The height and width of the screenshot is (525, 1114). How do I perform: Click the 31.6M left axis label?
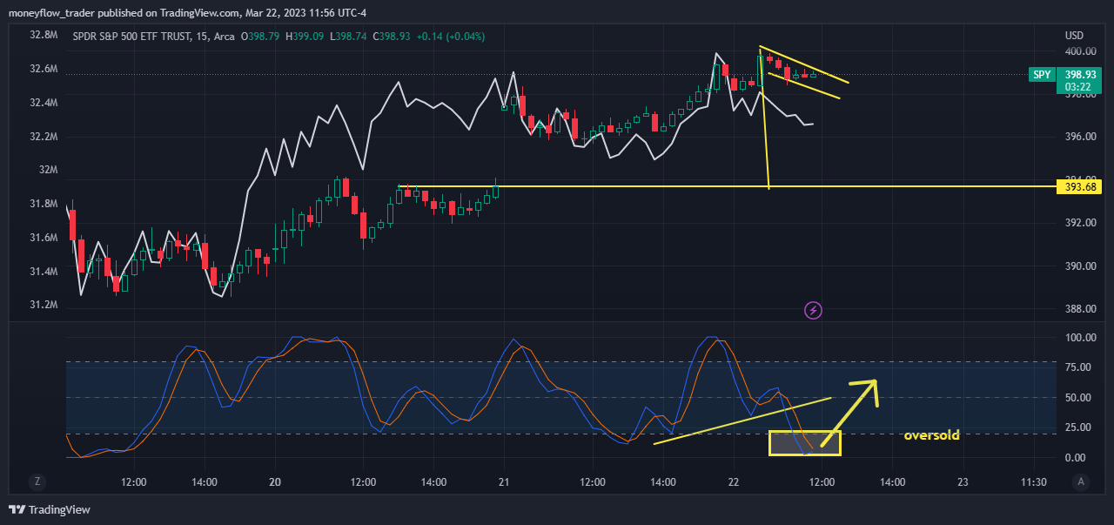tap(44, 238)
